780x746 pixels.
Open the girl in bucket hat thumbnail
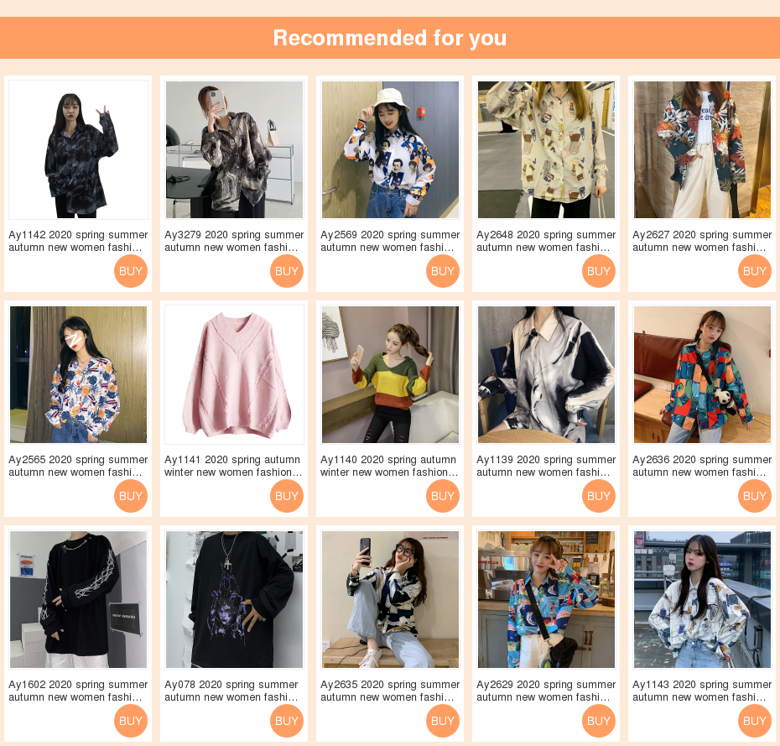391,150
